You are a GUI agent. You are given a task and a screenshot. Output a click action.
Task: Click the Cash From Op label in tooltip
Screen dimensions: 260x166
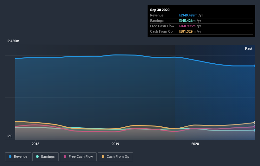coord(161,31)
